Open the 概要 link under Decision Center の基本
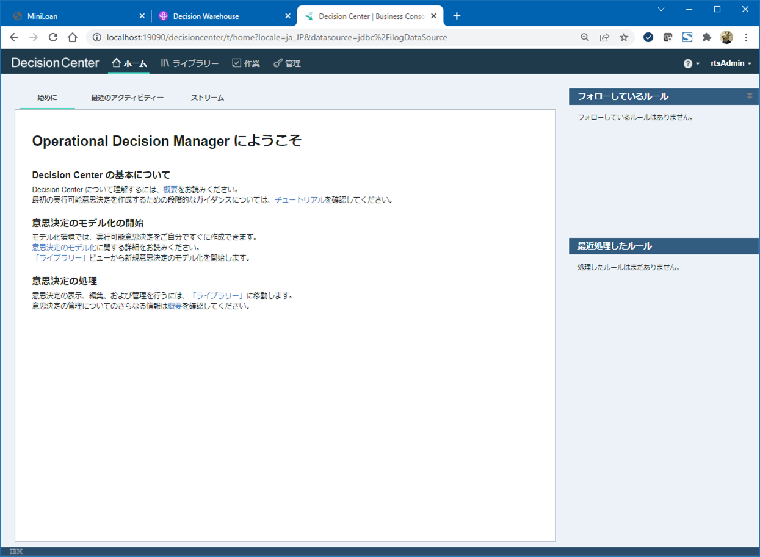Image resolution: width=760 pixels, height=557 pixels. [x=170, y=190]
